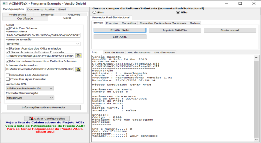Click log line 'Mensagem: Erro não catalogado'
The width and height of the screenshot is (261, 143).
click(x=122, y=120)
